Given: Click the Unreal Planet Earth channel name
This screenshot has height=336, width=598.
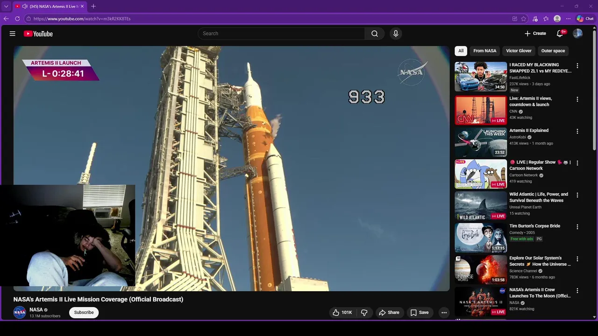Looking at the screenshot, I should [x=526, y=207].
